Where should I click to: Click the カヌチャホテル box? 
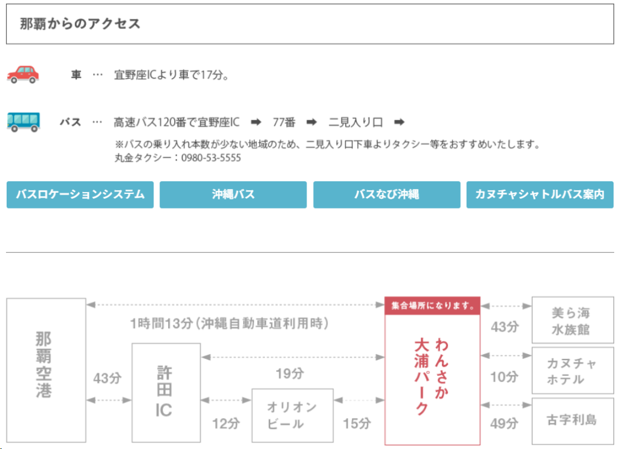tap(572, 370)
